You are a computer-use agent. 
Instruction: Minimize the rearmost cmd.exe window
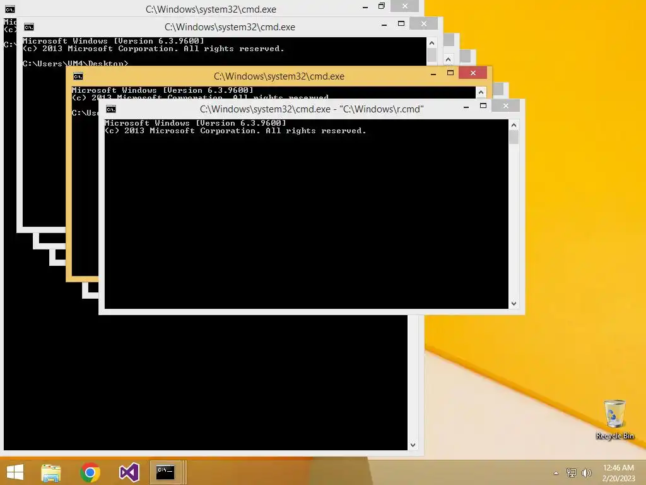(x=365, y=6)
